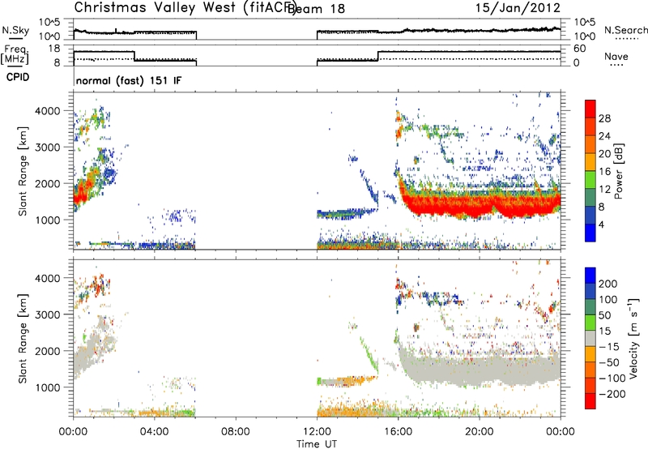Click 'Slant Range [km]' label of the power panel
The image size is (648, 449).
[23, 171]
